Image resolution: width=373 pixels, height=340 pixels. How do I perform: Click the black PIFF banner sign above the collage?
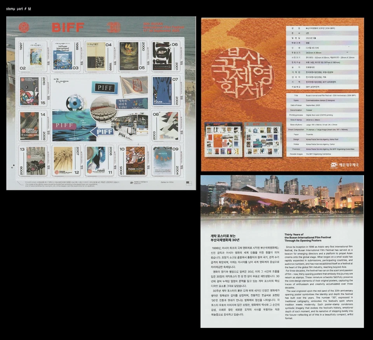(x=105, y=88)
